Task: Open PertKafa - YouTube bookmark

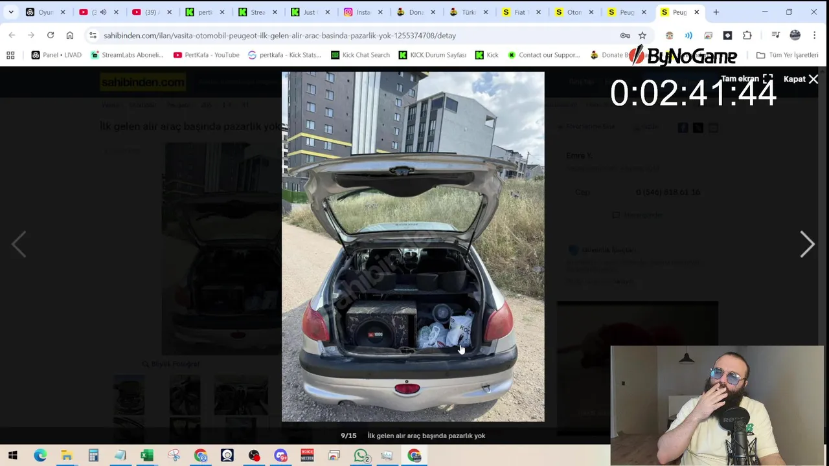Action: tap(206, 55)
